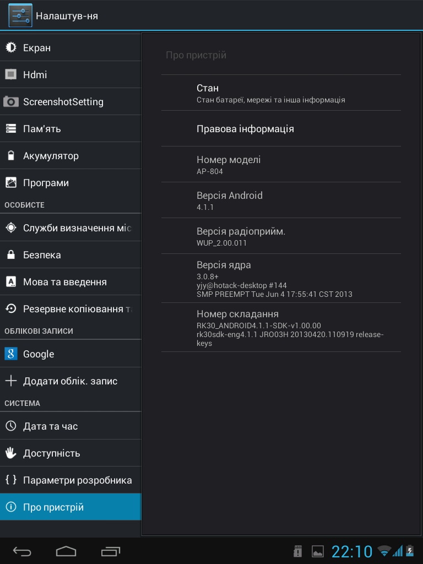Tap Додати облік. запис
Image resolution: width=423 pixels, height=564 pixels.
pos(70,381)
